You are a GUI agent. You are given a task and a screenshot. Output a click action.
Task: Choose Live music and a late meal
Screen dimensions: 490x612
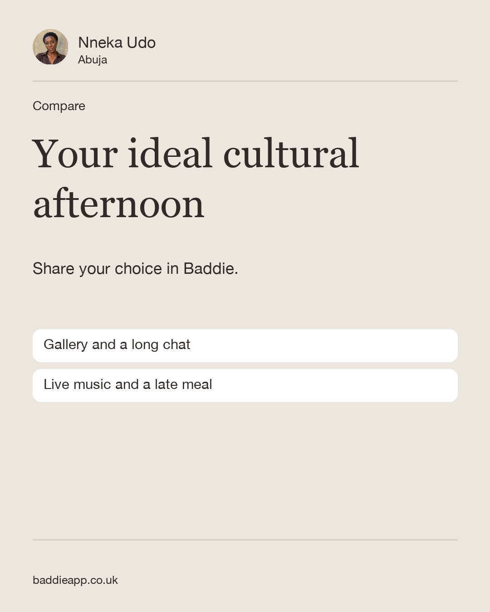click(x=245, y=385)
